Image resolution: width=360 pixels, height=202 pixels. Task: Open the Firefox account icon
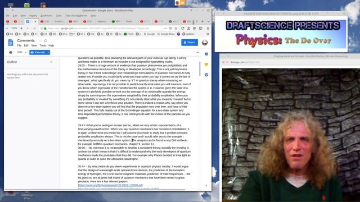pyautogui.click(x=188, y=28)
